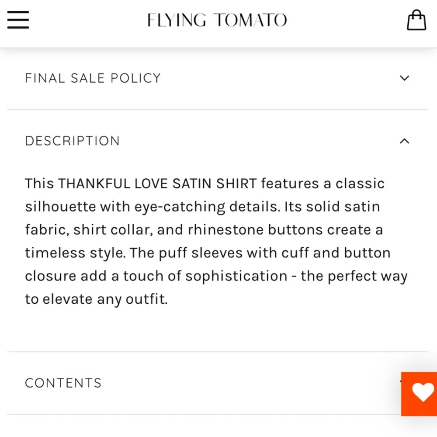Click the product name THANKFUL LOVE SATIN SHIRT
437x437 pixels.
(157, 184)
